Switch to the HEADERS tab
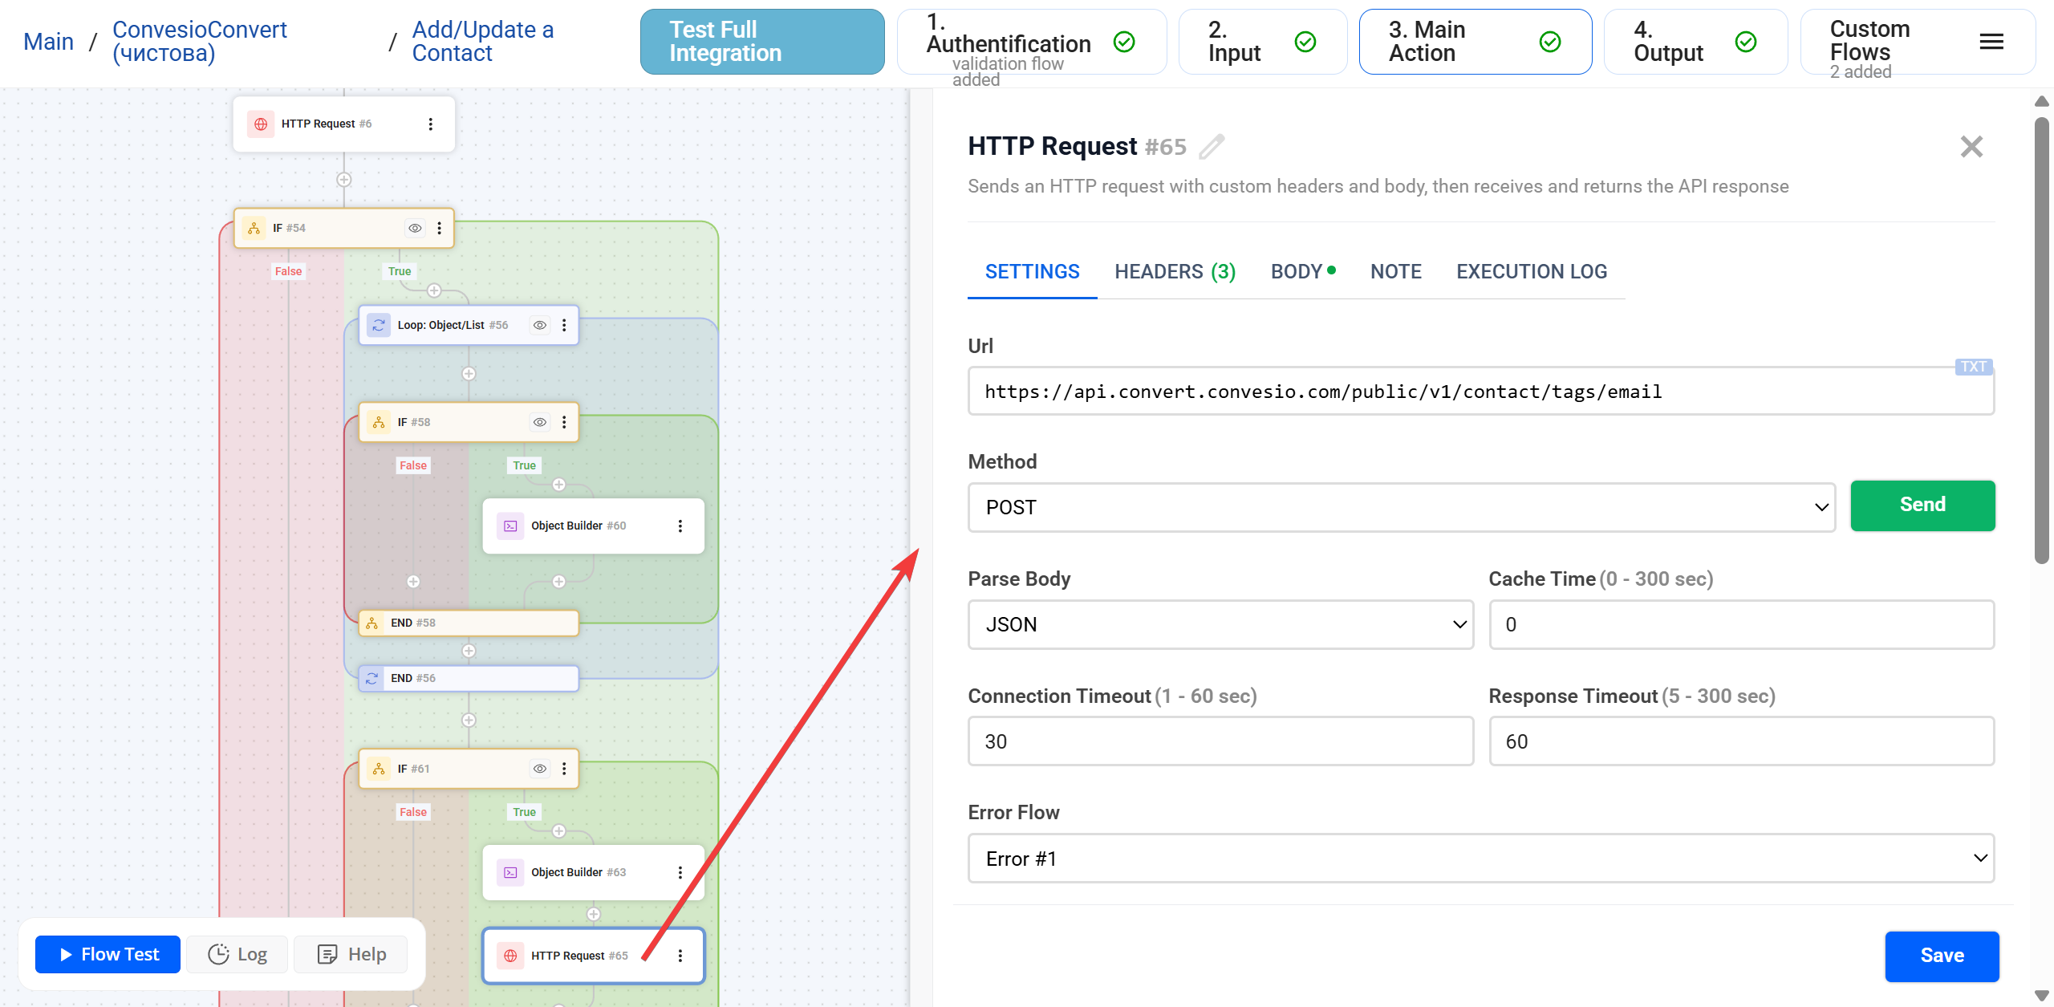The image size is (2054, 1007). coord(1175,271)
